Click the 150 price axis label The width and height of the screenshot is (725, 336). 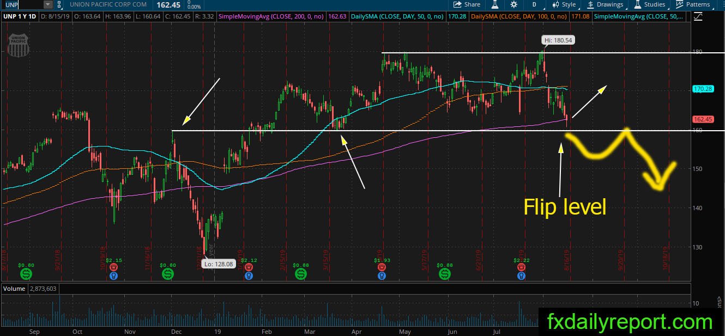[x=698, y=169]
